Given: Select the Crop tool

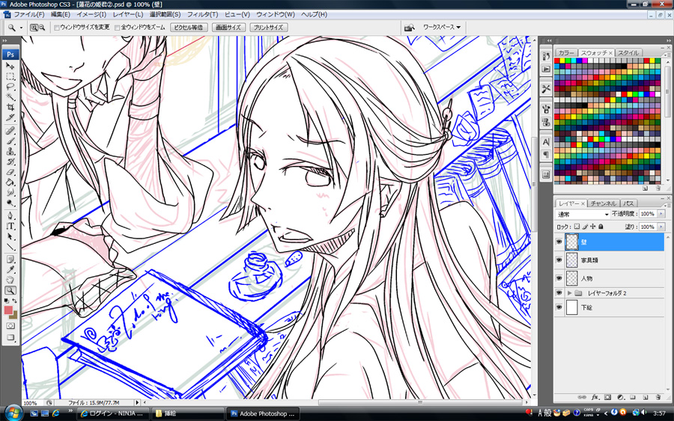Looking at the screenshot, I should point(10,107).
